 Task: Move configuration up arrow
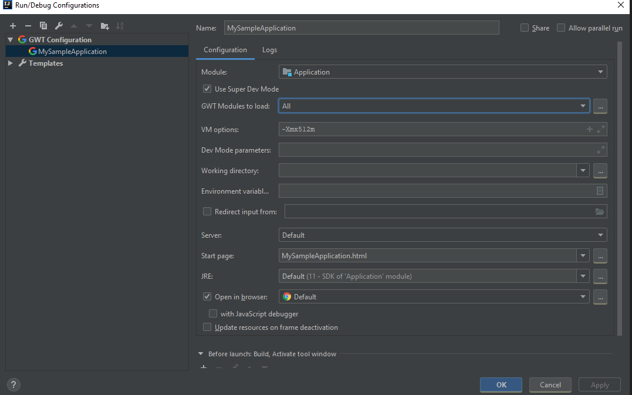point(74,26)
